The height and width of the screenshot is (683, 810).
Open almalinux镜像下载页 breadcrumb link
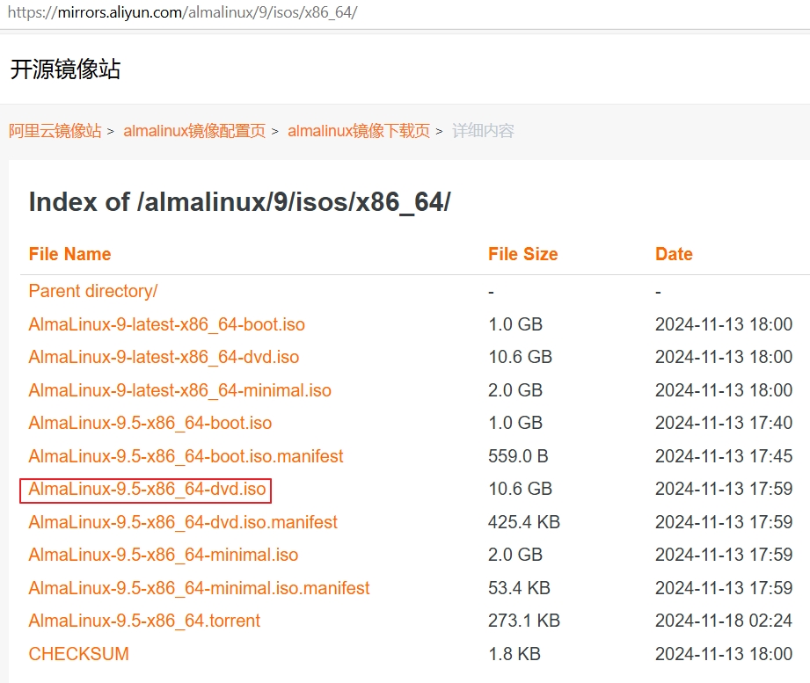[x=359, y=131]
